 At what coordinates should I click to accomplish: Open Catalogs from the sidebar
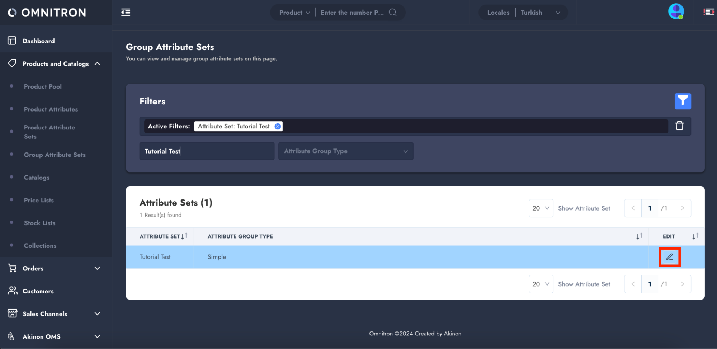point(37,178)
